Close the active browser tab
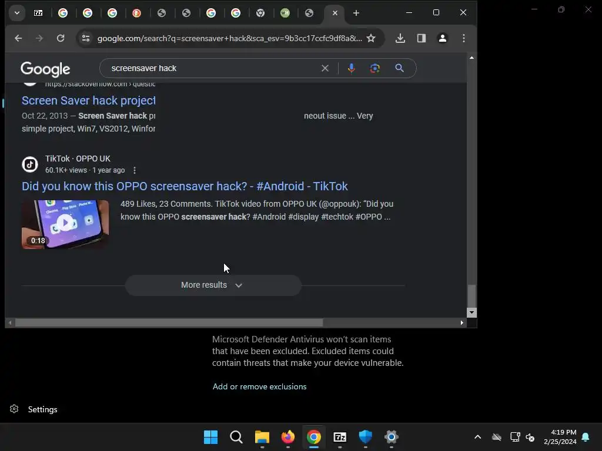602x451 pixels. tap(335, 13)
